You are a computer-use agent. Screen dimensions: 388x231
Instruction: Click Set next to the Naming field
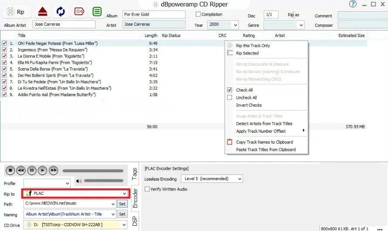click(x=122, y=214)
